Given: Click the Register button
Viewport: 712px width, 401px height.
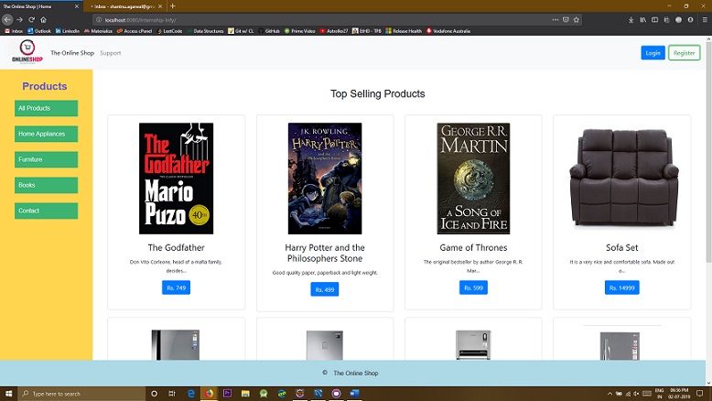Looking at the screenshot, I should (684, 53).
